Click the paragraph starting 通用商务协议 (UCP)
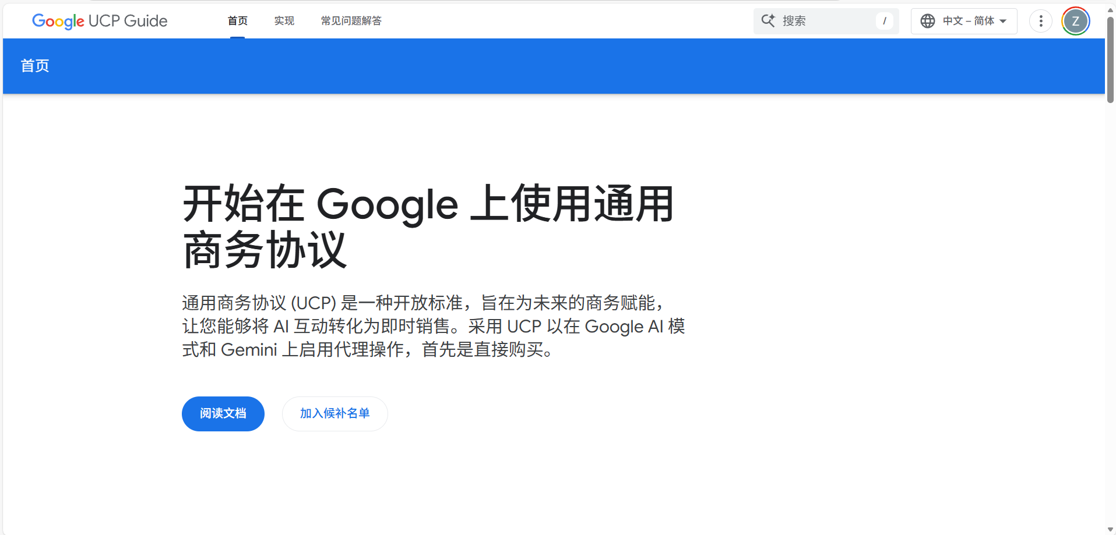1116x535 pixels. pyautogui.click(x=434, y=326)
